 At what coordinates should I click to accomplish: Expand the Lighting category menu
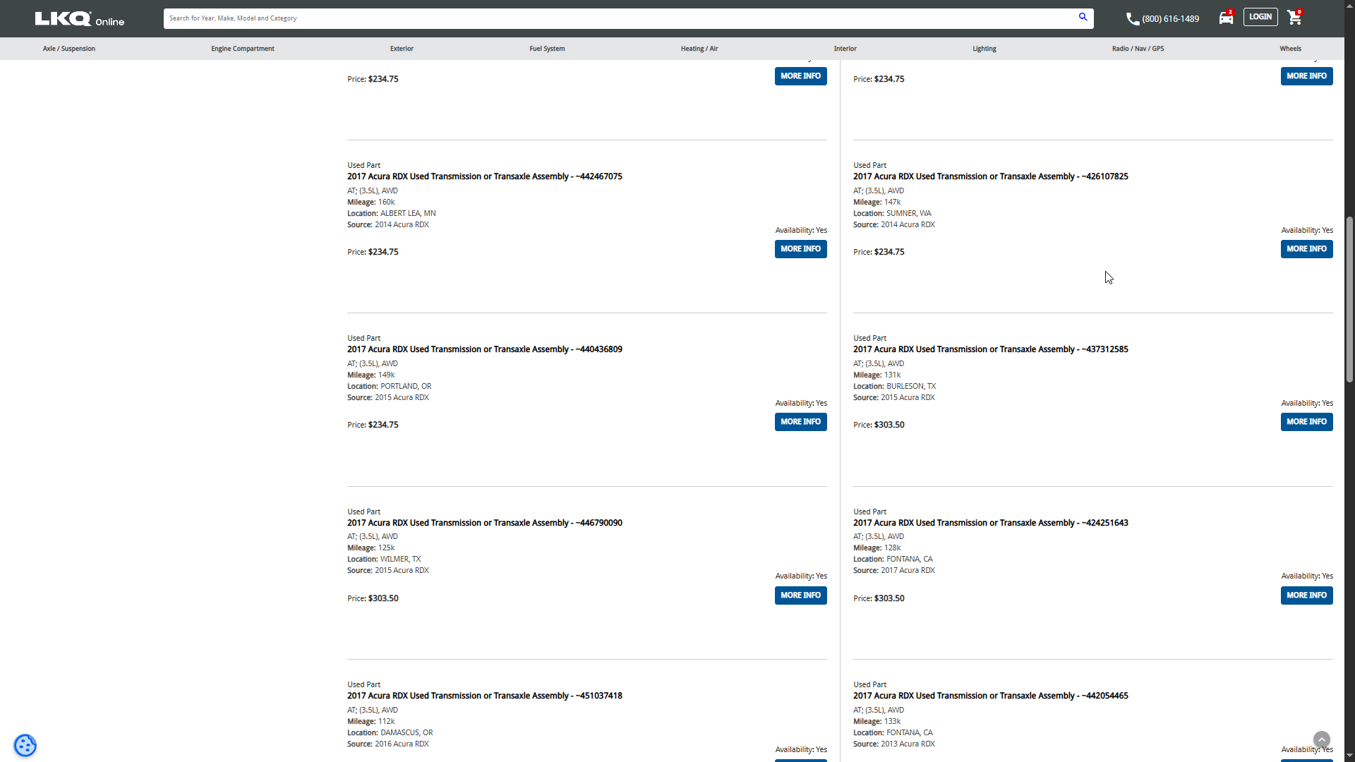(984, 49)
